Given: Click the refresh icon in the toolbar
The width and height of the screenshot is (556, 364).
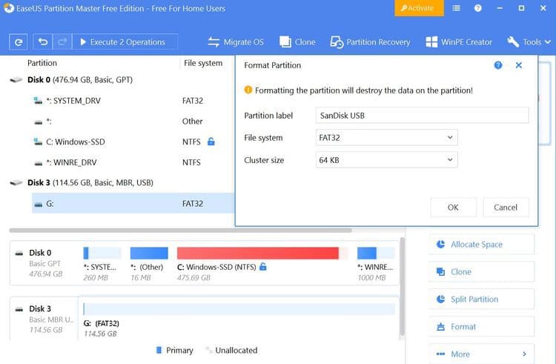Looking at the screenshot, I should click(x=19, y=42).
